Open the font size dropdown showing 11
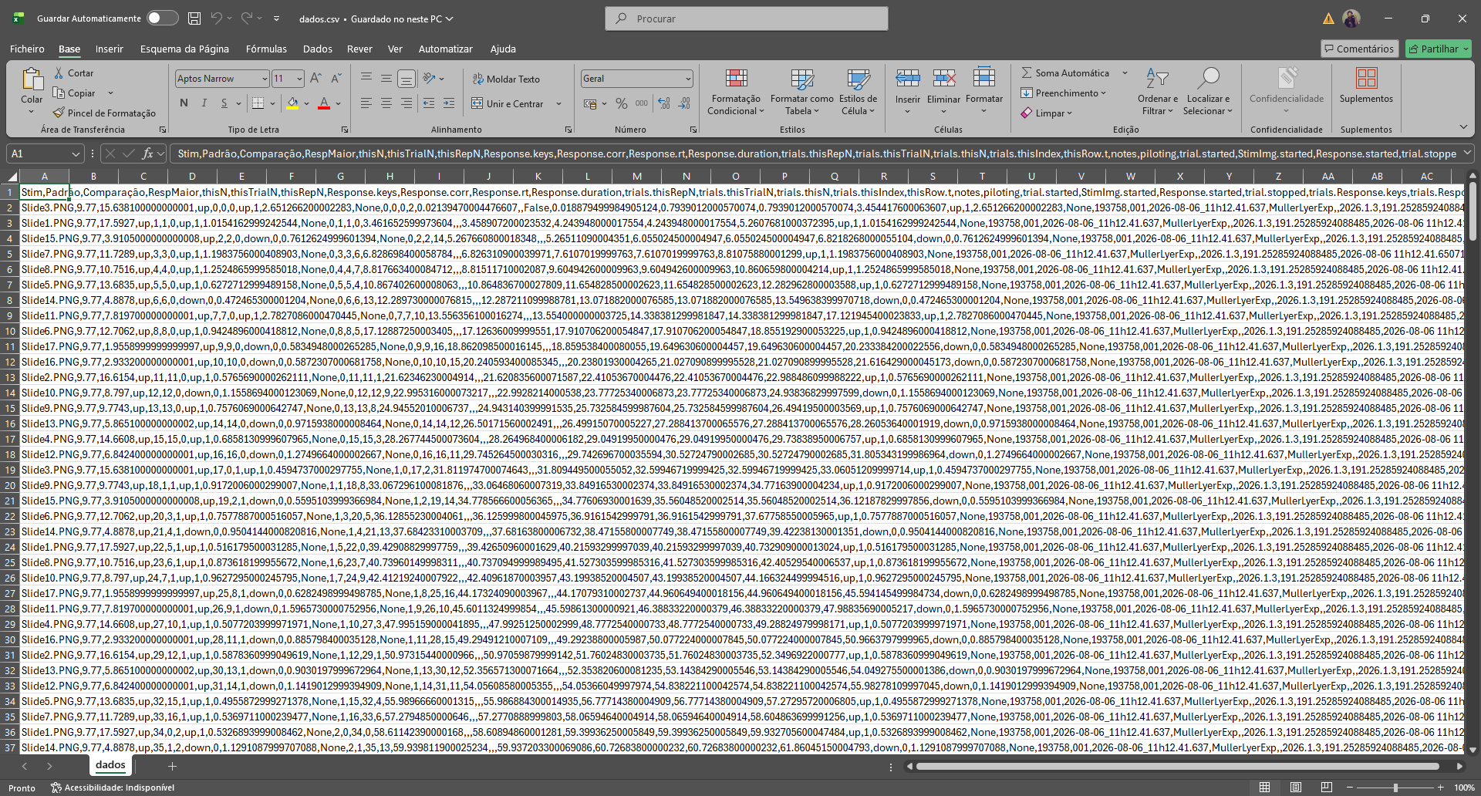 299,79
